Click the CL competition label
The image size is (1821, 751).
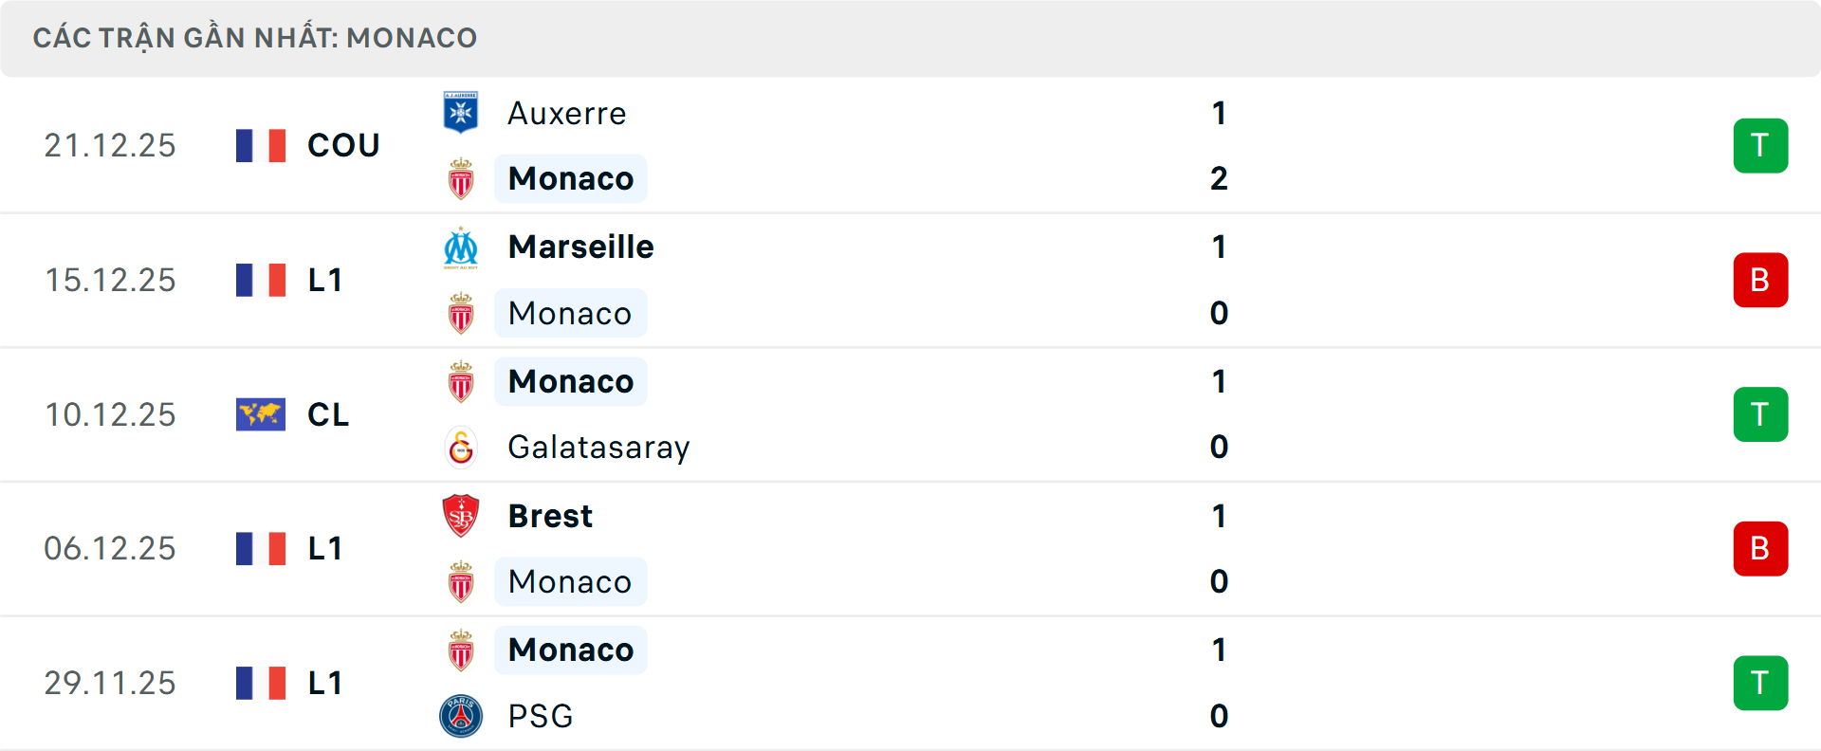pyautogui.click(x=328, y=414)
